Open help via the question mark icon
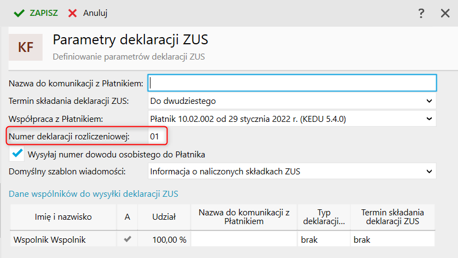Image resolution: width=458 pixels, height=258 pixels. (x=421, y=14)
